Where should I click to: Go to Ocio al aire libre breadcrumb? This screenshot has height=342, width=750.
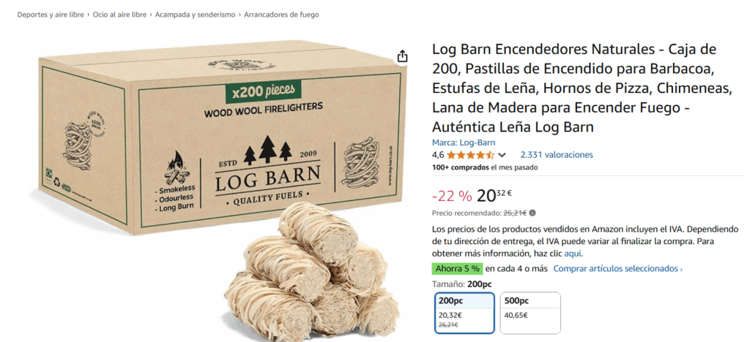click(x=119, y=15)
